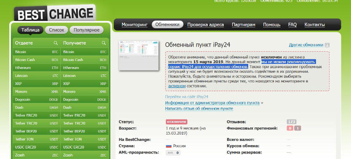Select Zcash in the Получаете column
Screen dimensions: 351x159
coord(85,155)
